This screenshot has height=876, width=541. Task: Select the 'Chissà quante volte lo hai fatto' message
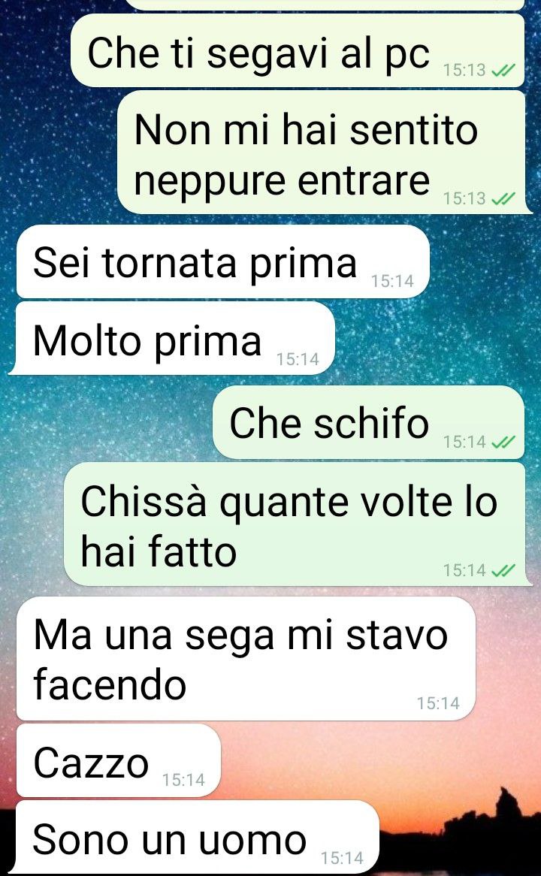coord(298,524)
